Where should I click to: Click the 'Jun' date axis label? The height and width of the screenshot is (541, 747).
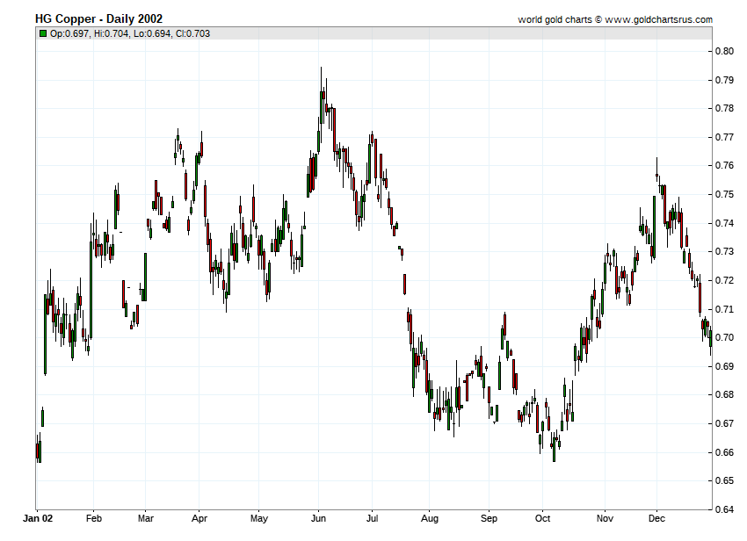point(318,518)
